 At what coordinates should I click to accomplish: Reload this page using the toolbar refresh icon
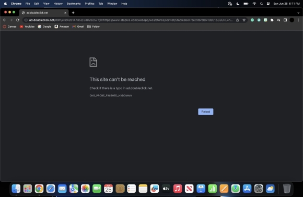point(18,20)
